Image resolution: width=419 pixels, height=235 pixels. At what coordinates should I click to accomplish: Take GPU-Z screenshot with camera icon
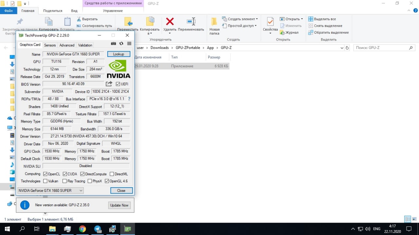(x=113, y=43)
